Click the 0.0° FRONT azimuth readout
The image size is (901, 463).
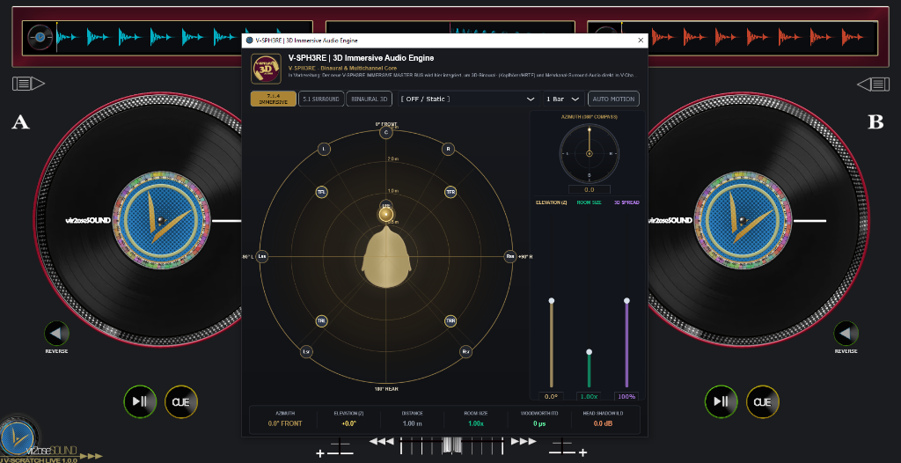click(x=284, y=423)
